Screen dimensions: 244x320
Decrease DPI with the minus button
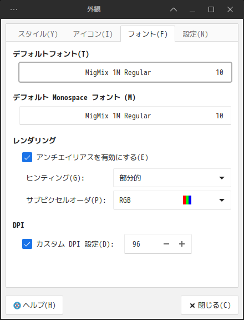click(166, 244)
